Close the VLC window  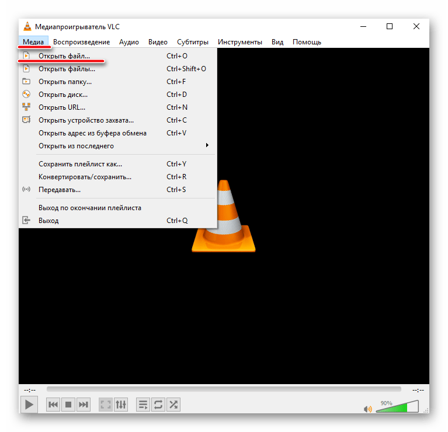coord(416,26)
